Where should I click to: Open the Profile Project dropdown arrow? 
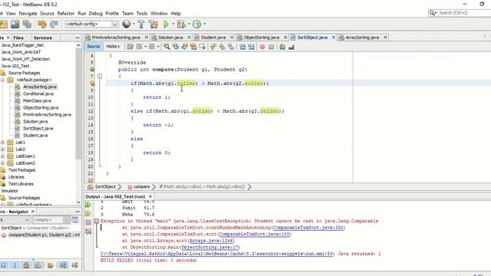(205, 24)
